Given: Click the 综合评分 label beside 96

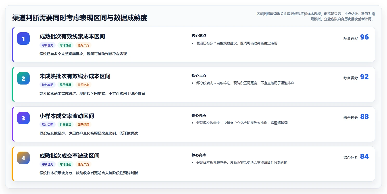Looking at the screenshot, I should tap(351, 38).
